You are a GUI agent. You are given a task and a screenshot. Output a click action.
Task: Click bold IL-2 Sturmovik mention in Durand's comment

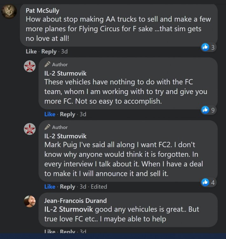tap(69, 209)
